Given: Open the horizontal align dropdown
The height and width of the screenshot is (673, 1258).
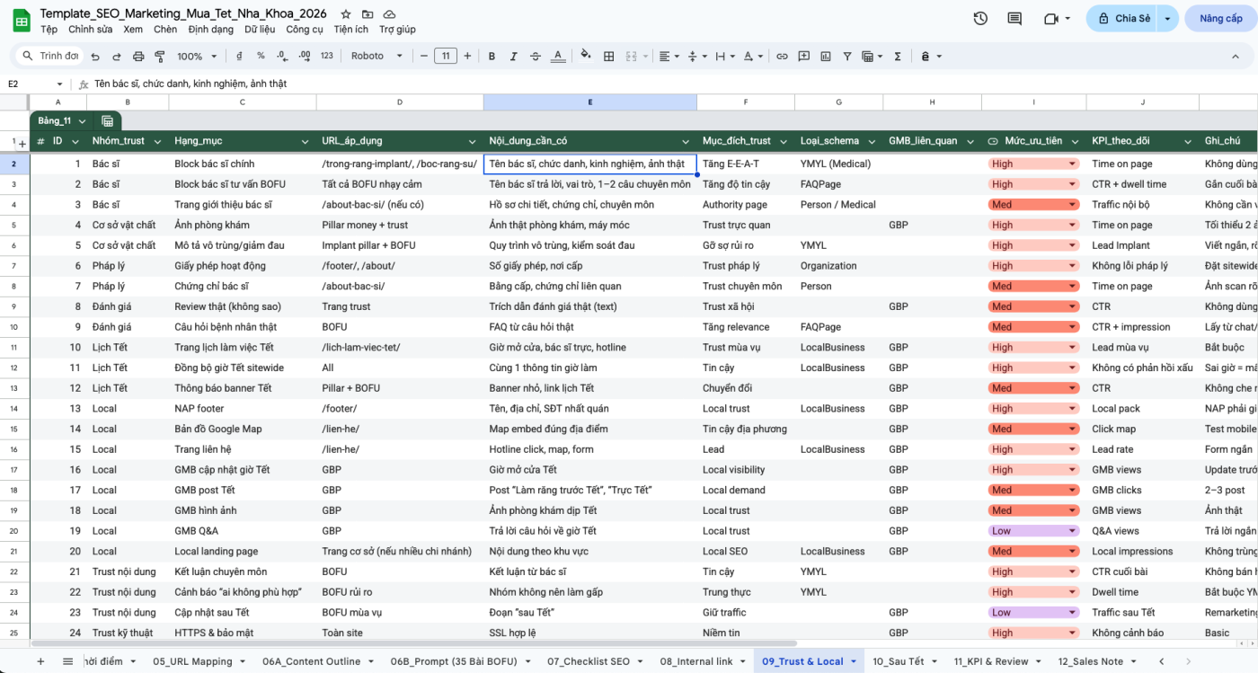Looking at the screenshot, I should [669, 56].
